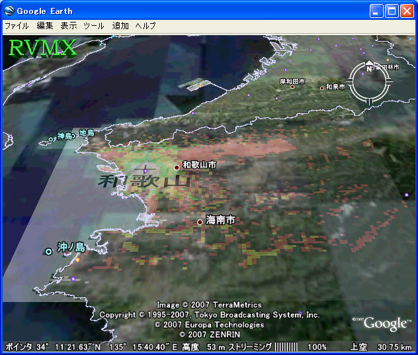
Task: Click the Google logo watermark
Action: [x=384, y=323]
